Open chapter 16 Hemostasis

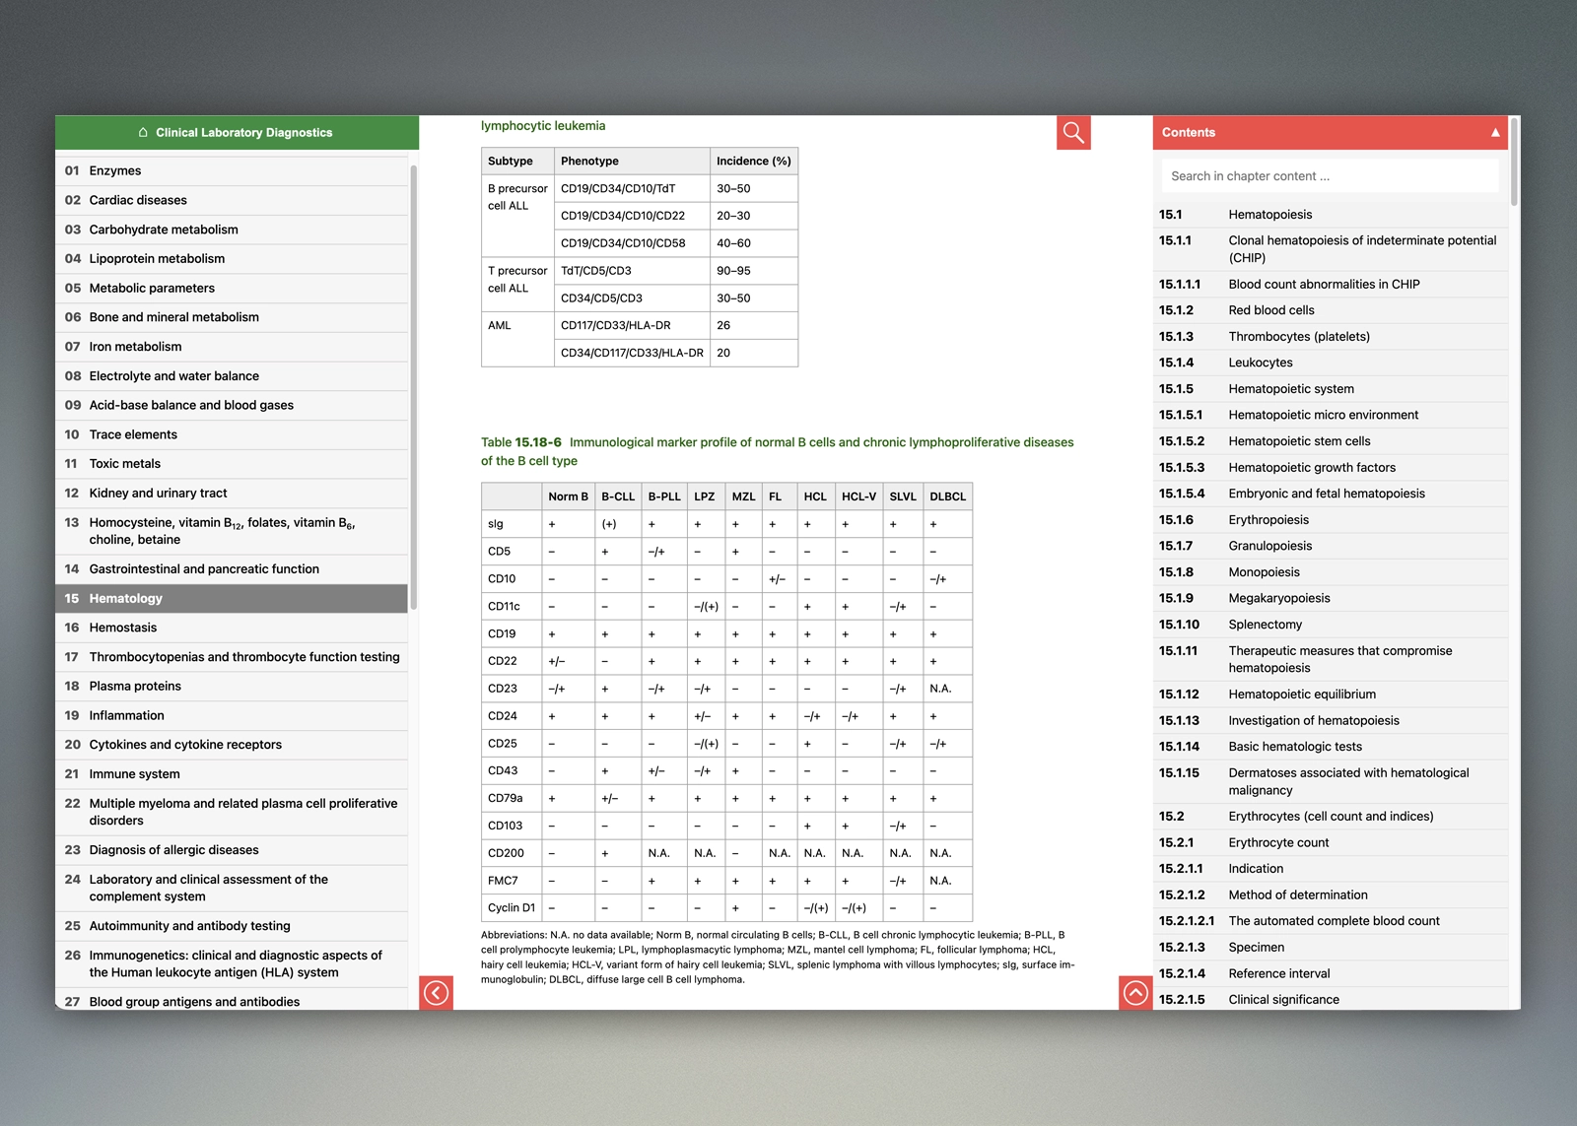(123, 628)
